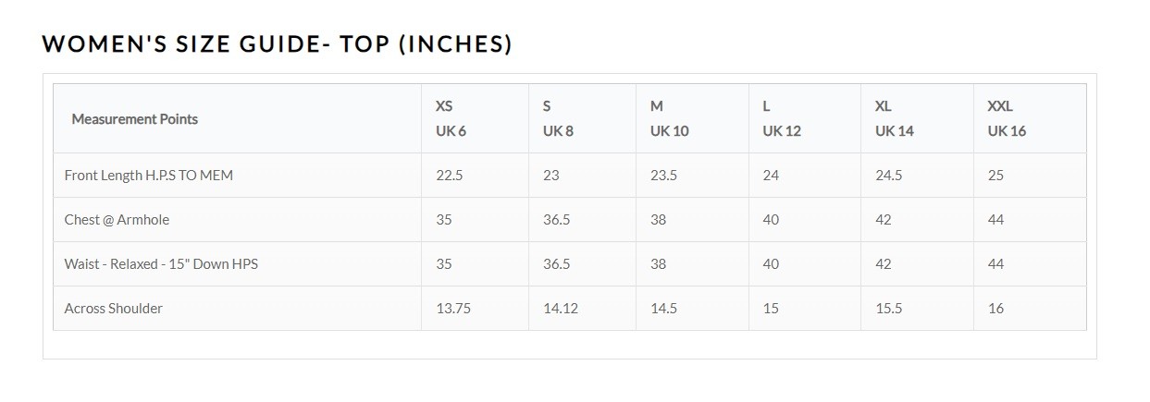Click the Chest @ Armhole row label
This screenshot has height=402, width=1150.
pos(117,219)
